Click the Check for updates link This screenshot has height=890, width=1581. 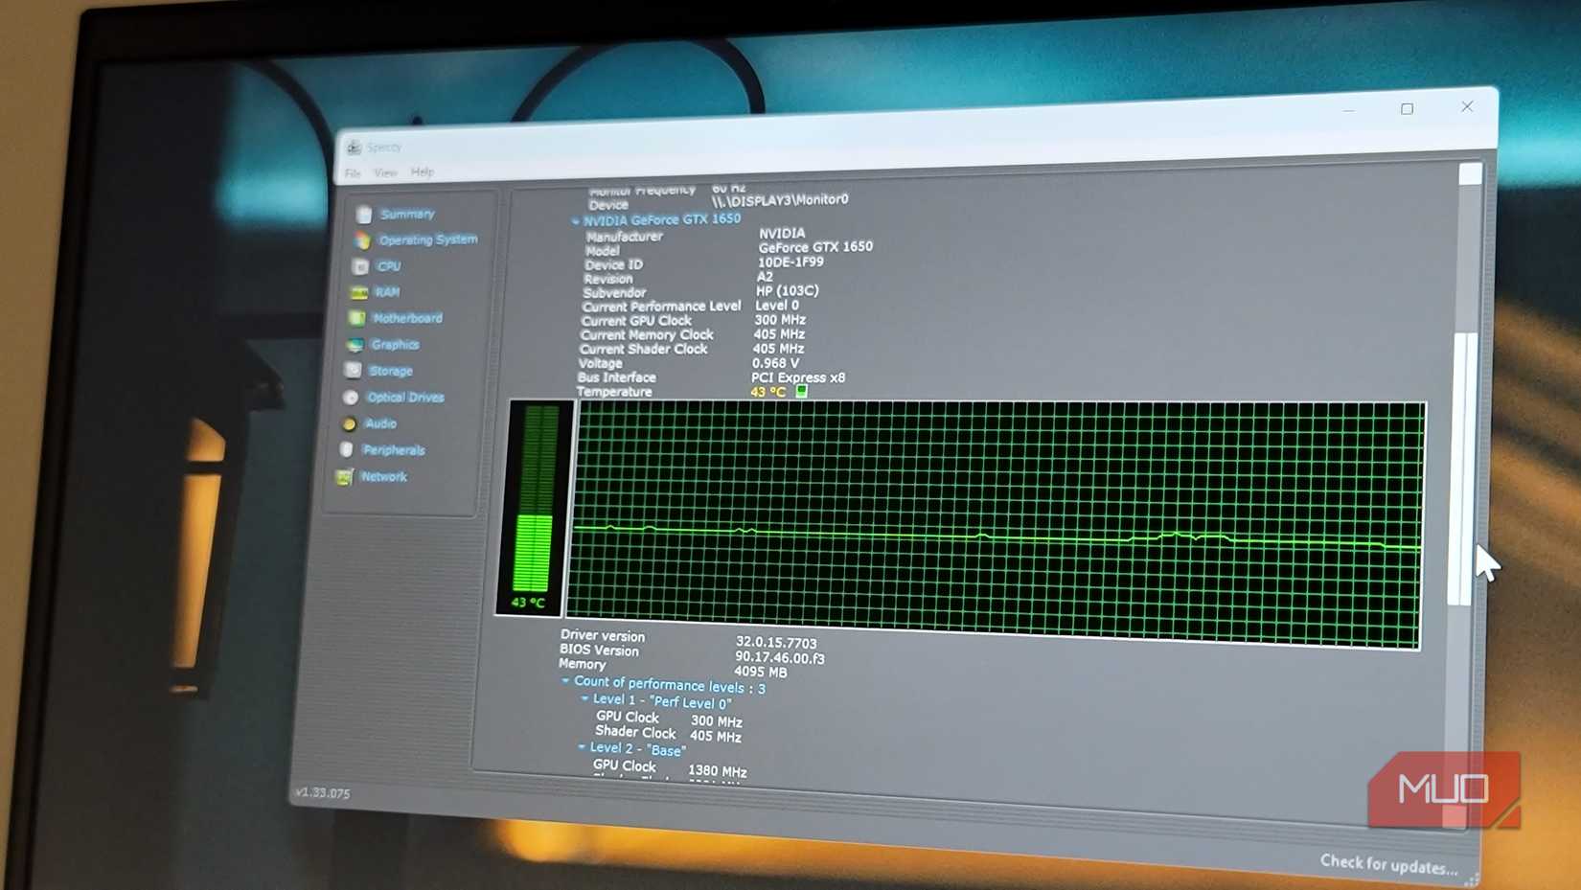tap(1386, 863)
